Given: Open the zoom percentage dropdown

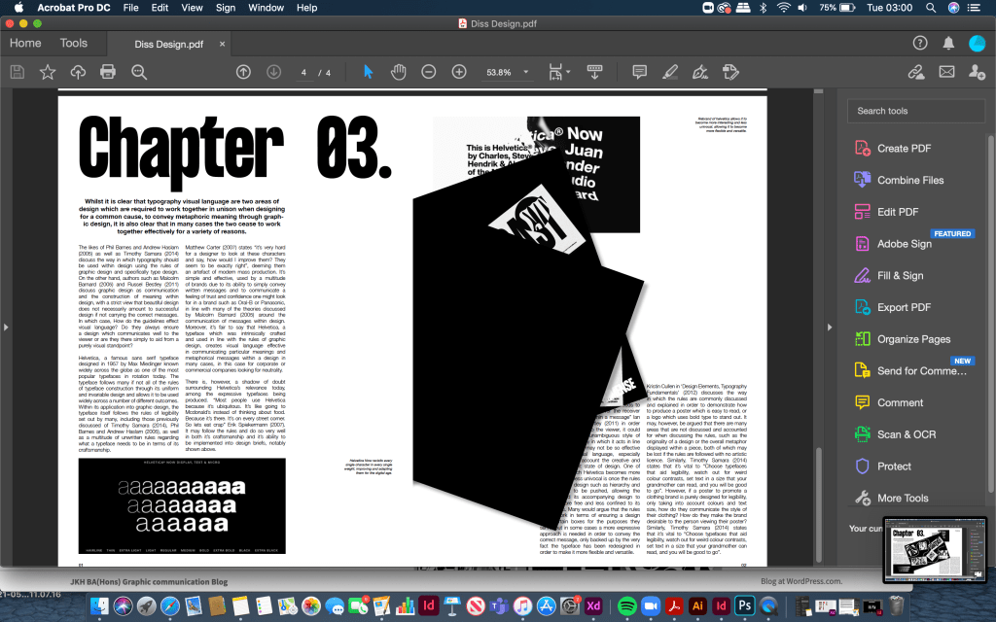Looking at the screenshot, I should pyautogui.click(x=526, y=72).
